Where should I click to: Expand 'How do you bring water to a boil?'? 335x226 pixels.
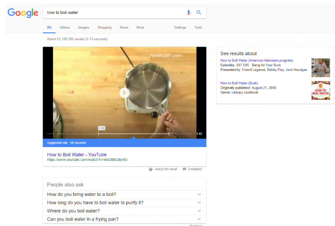tap(125, 195)
